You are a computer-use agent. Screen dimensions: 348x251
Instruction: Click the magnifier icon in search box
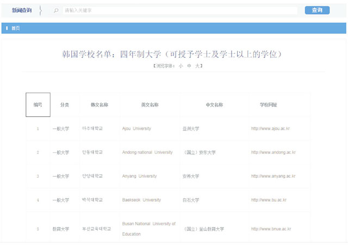(57, 10)
